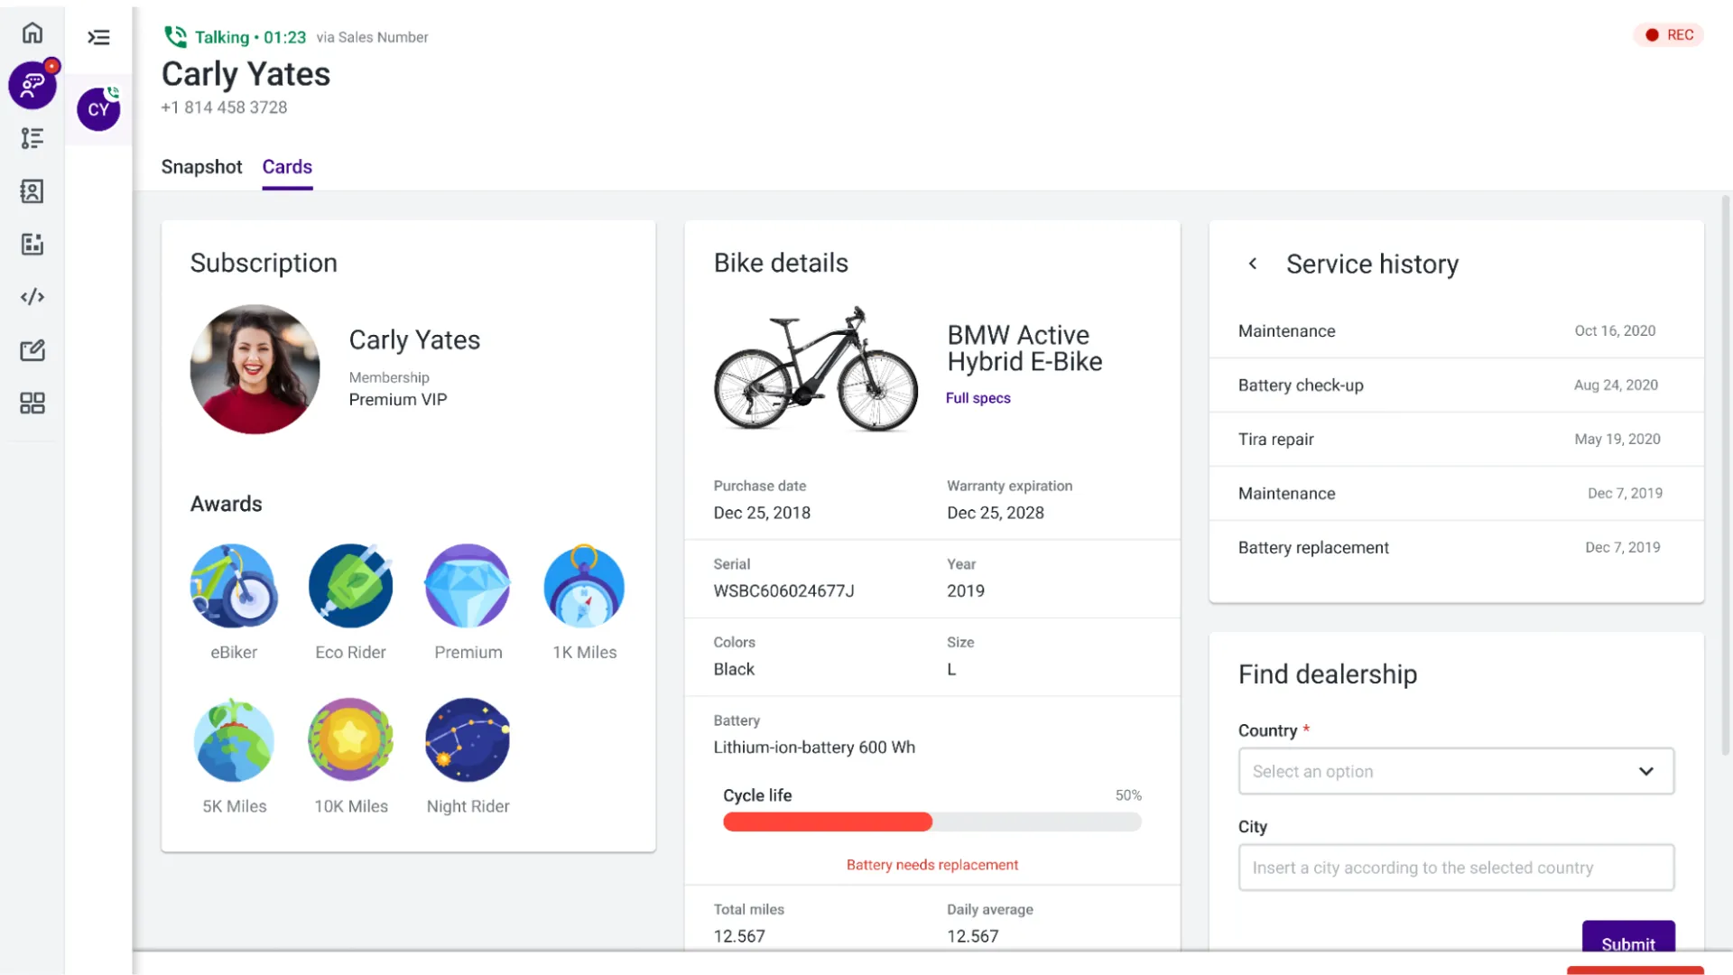Click the conversations headset icon
Screen dimensions: 1733x975
coord(32,86)
